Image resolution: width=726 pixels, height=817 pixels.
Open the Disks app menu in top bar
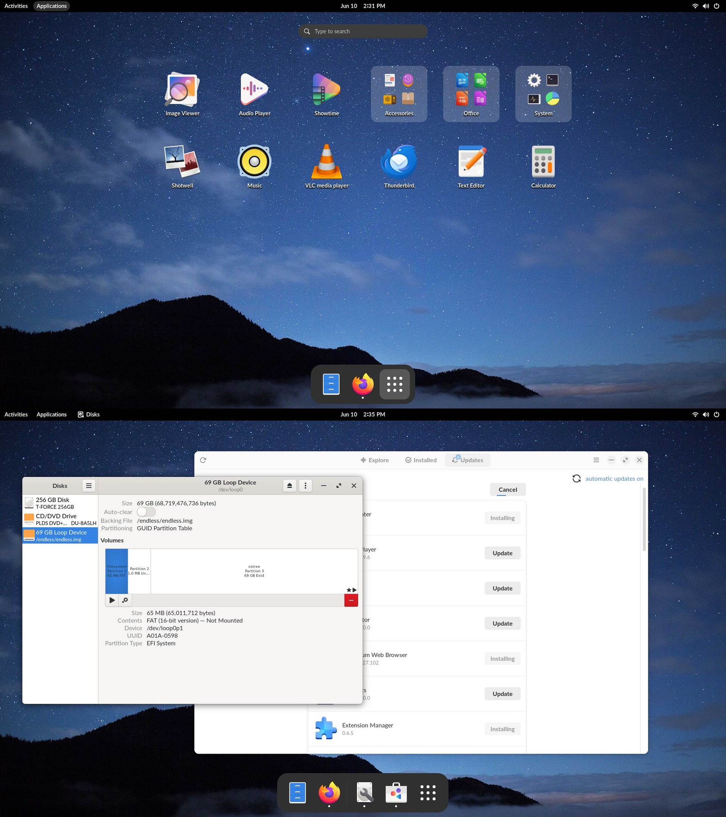point(89,414)
